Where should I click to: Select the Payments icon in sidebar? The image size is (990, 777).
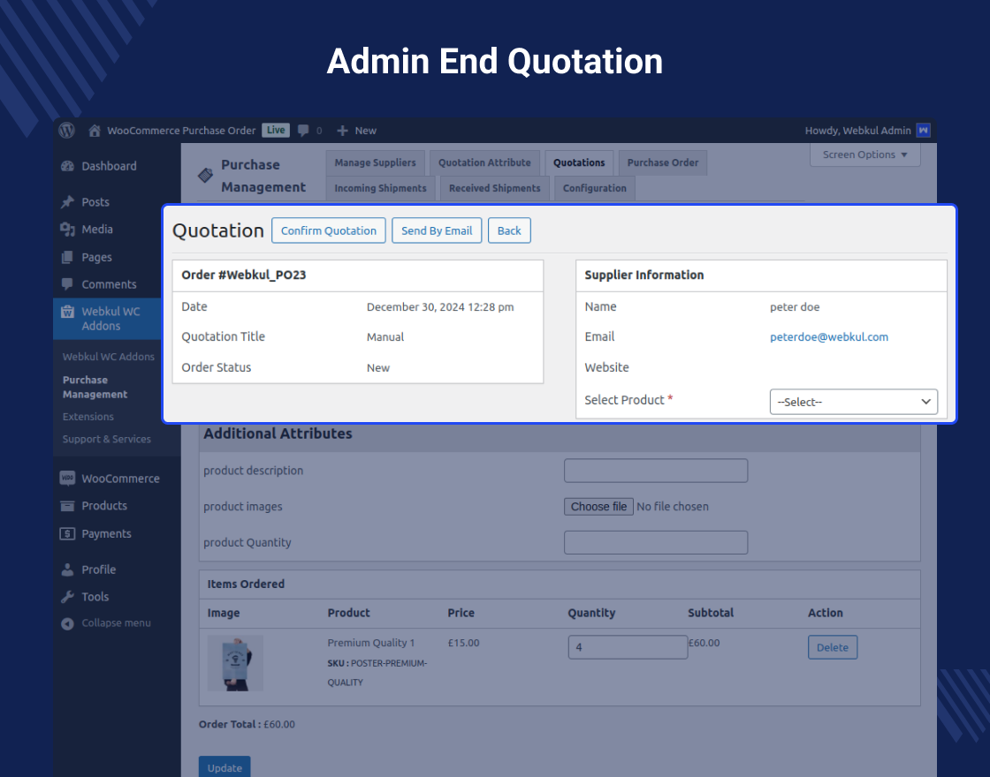click(66, 533)
